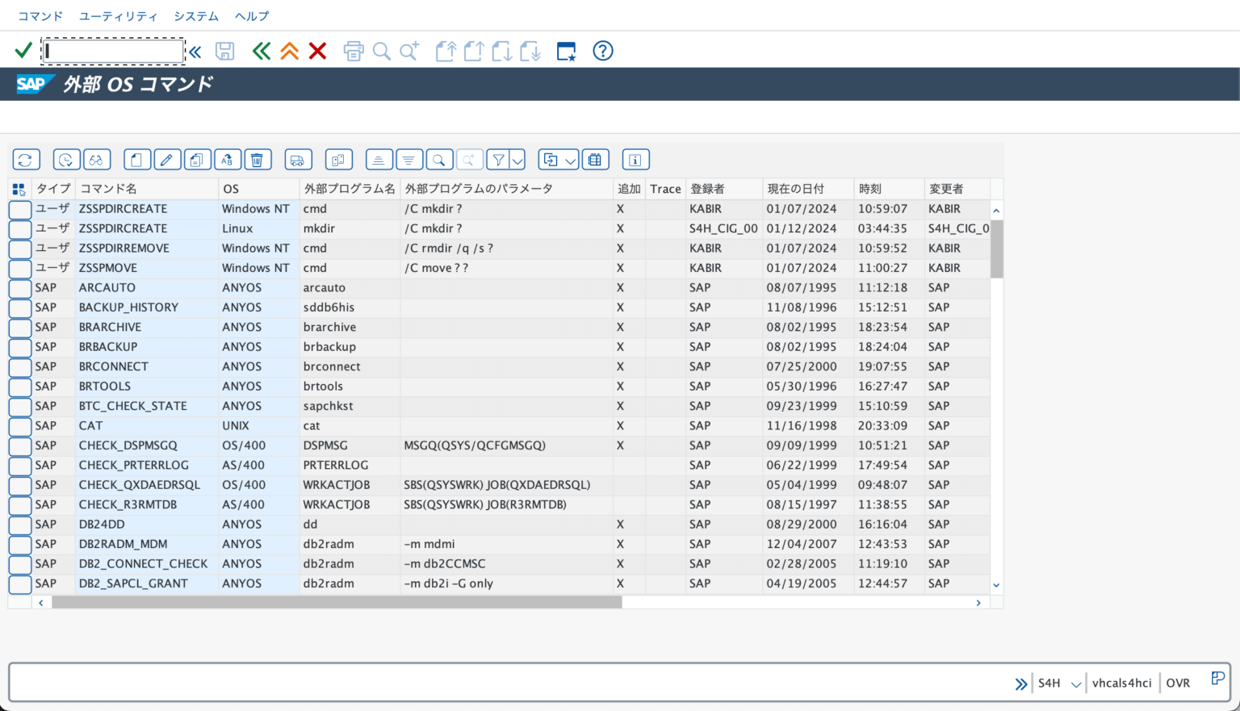Rename a command via the AB icon

click(228, 159)
